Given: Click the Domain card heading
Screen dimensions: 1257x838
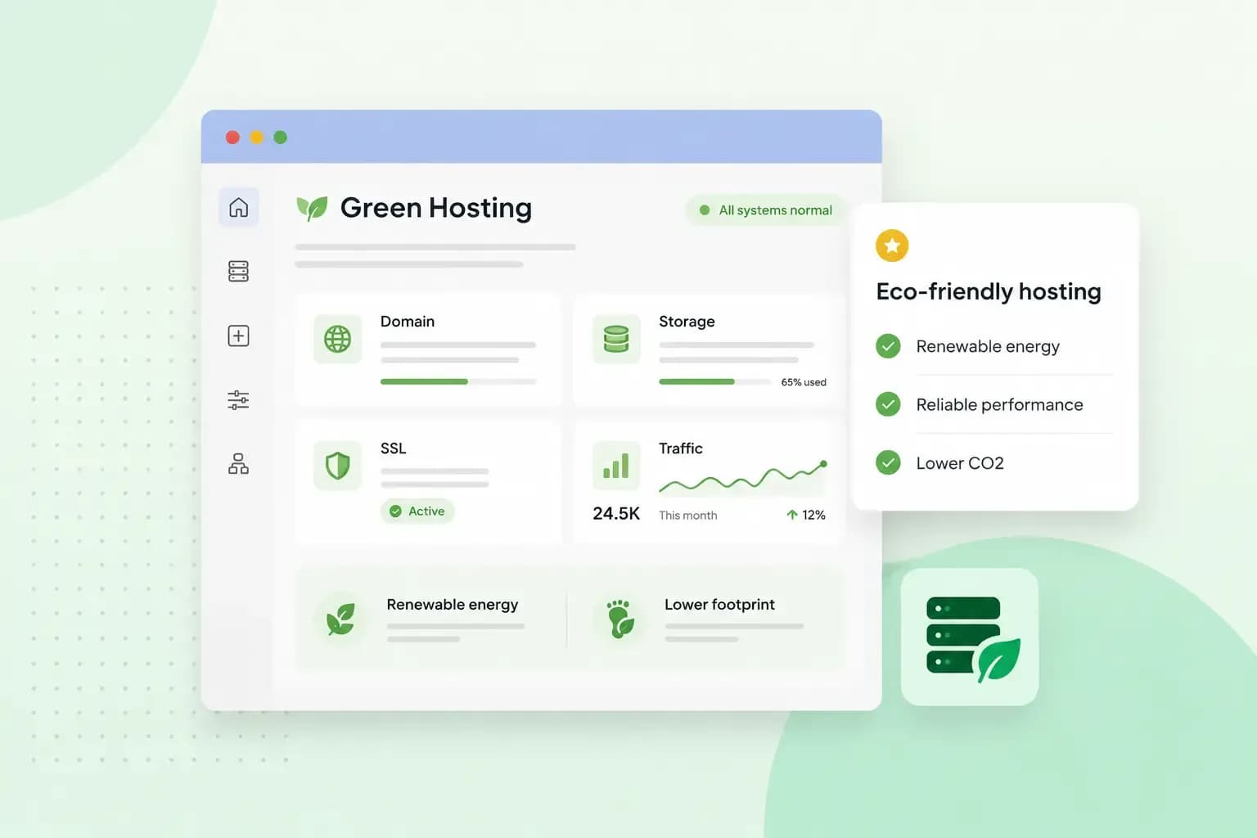Looking at the screenshot, I should click(408, 322).
